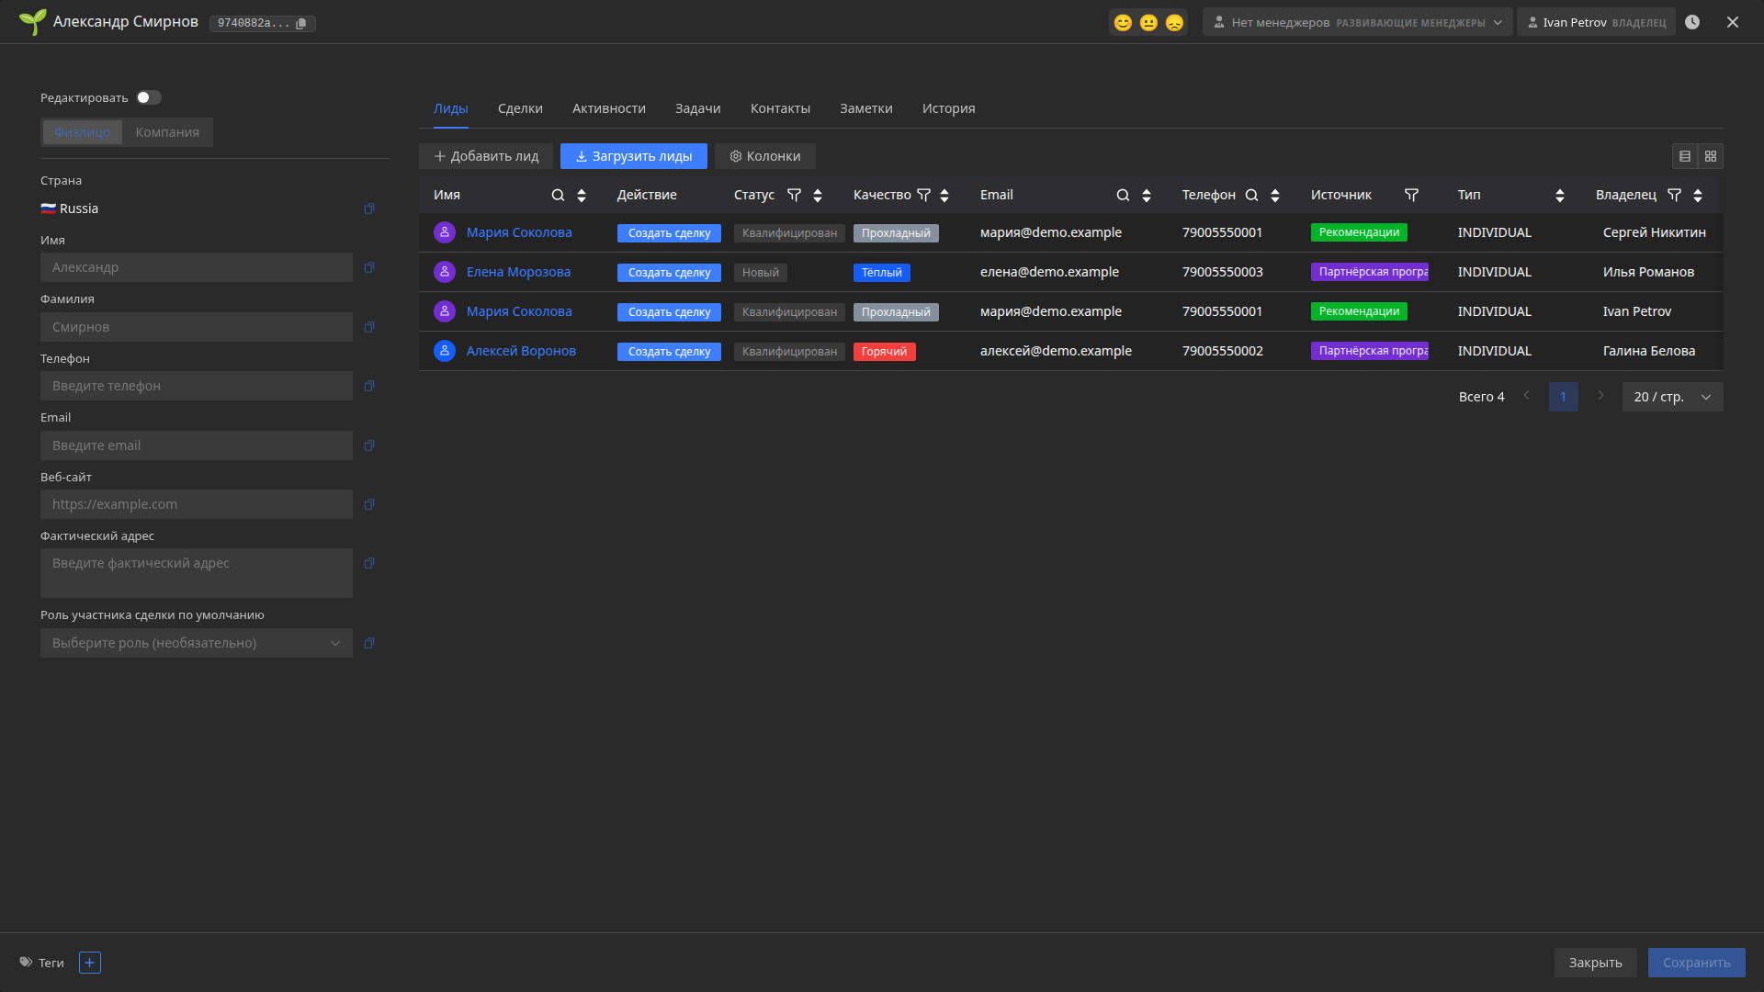Switch to list view layout
The height and width of the screenshot is (992, 1764).
1685,156
